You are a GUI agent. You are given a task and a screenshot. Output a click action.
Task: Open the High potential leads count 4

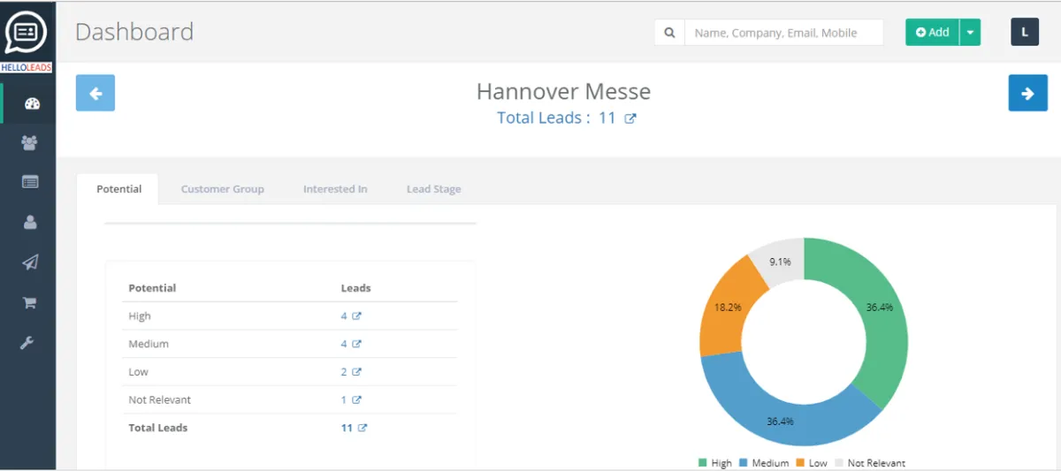click(x=344, y=316)
